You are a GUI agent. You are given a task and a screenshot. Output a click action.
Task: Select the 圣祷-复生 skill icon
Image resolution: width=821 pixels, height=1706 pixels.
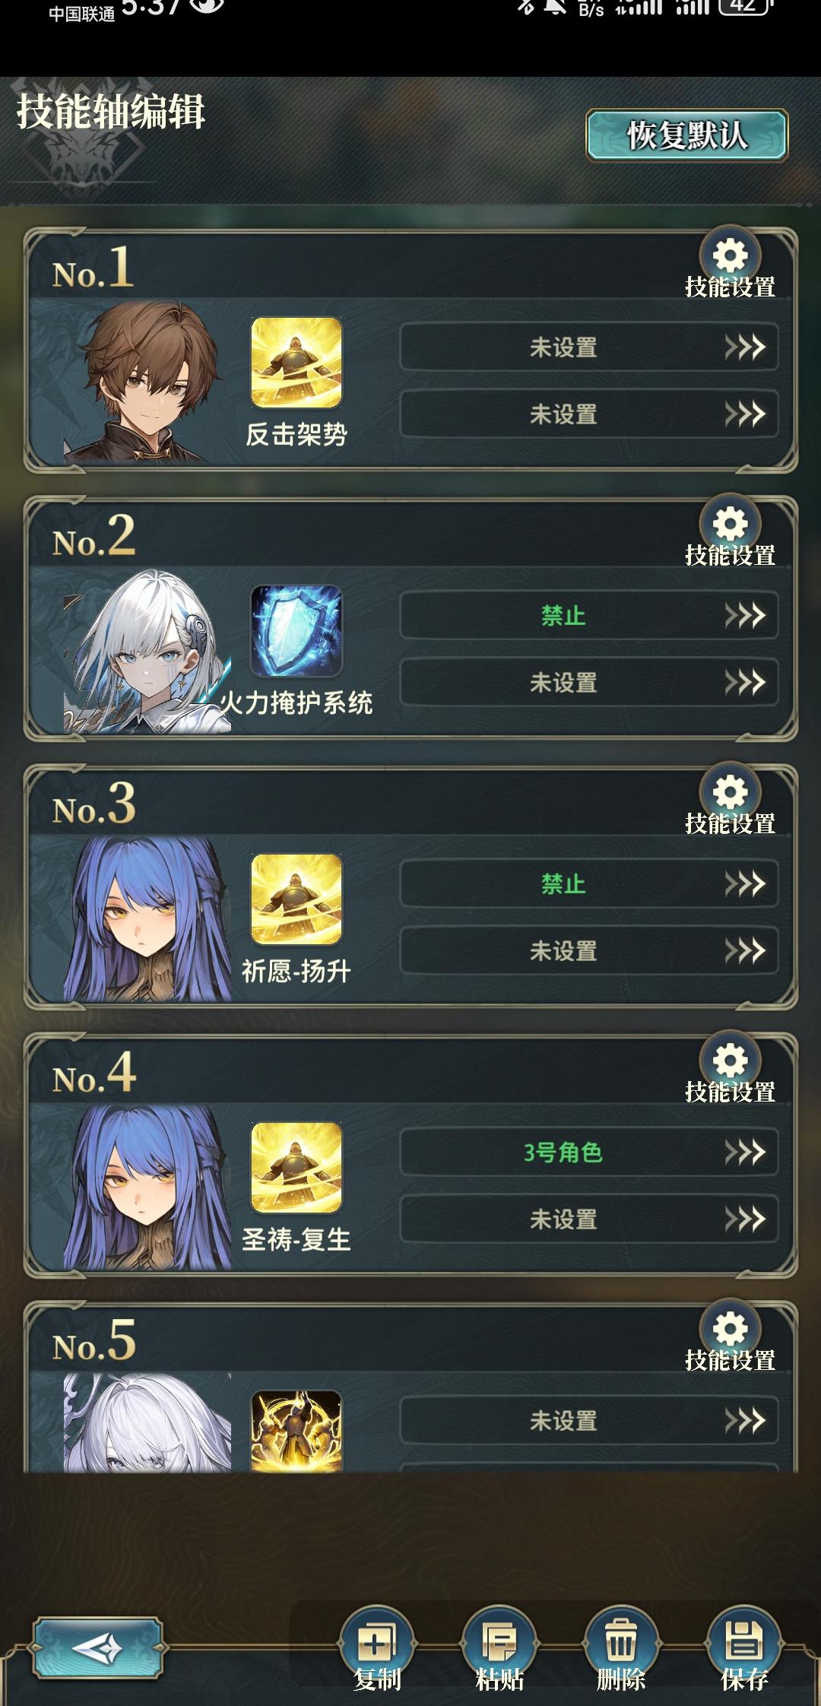click(296, 1168)
